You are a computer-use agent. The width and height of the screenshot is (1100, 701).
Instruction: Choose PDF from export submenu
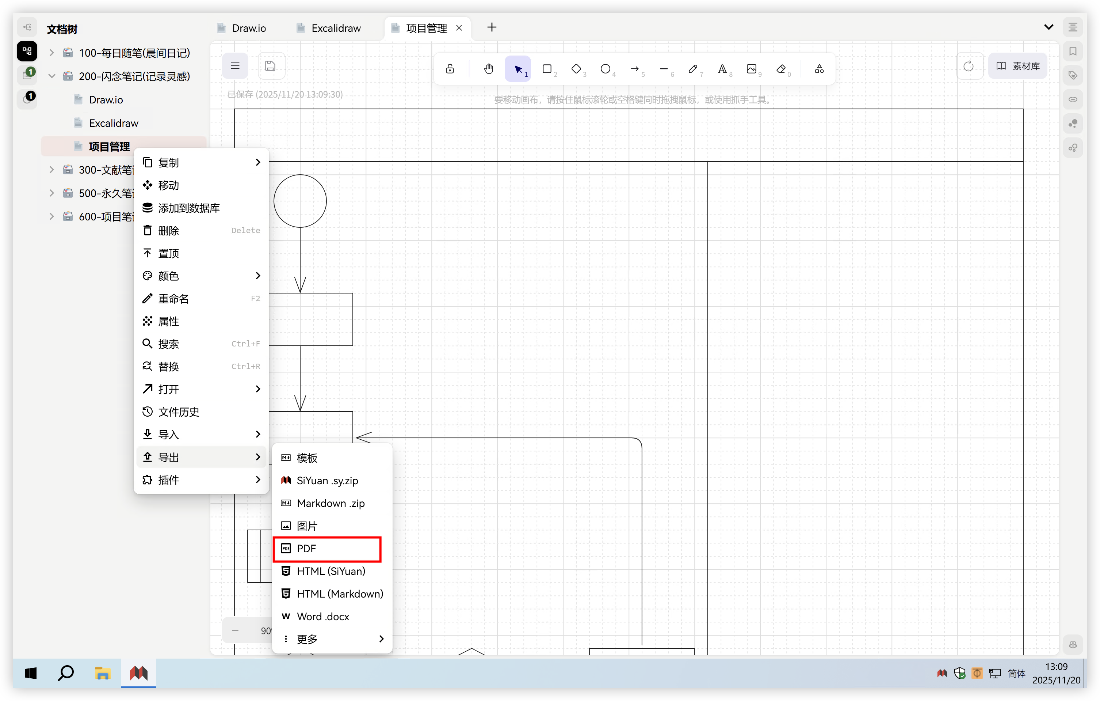(x=327, y=548)
